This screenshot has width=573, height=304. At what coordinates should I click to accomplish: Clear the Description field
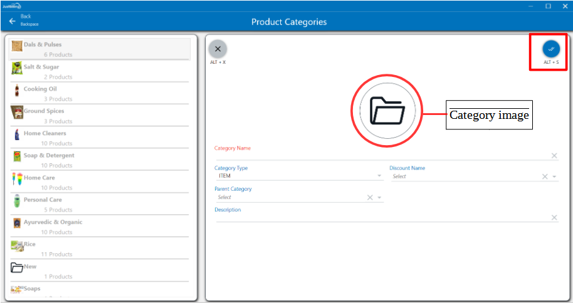coord(554,218)
